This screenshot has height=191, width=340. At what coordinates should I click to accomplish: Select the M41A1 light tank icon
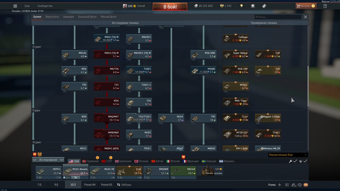[x=66, y=55]
